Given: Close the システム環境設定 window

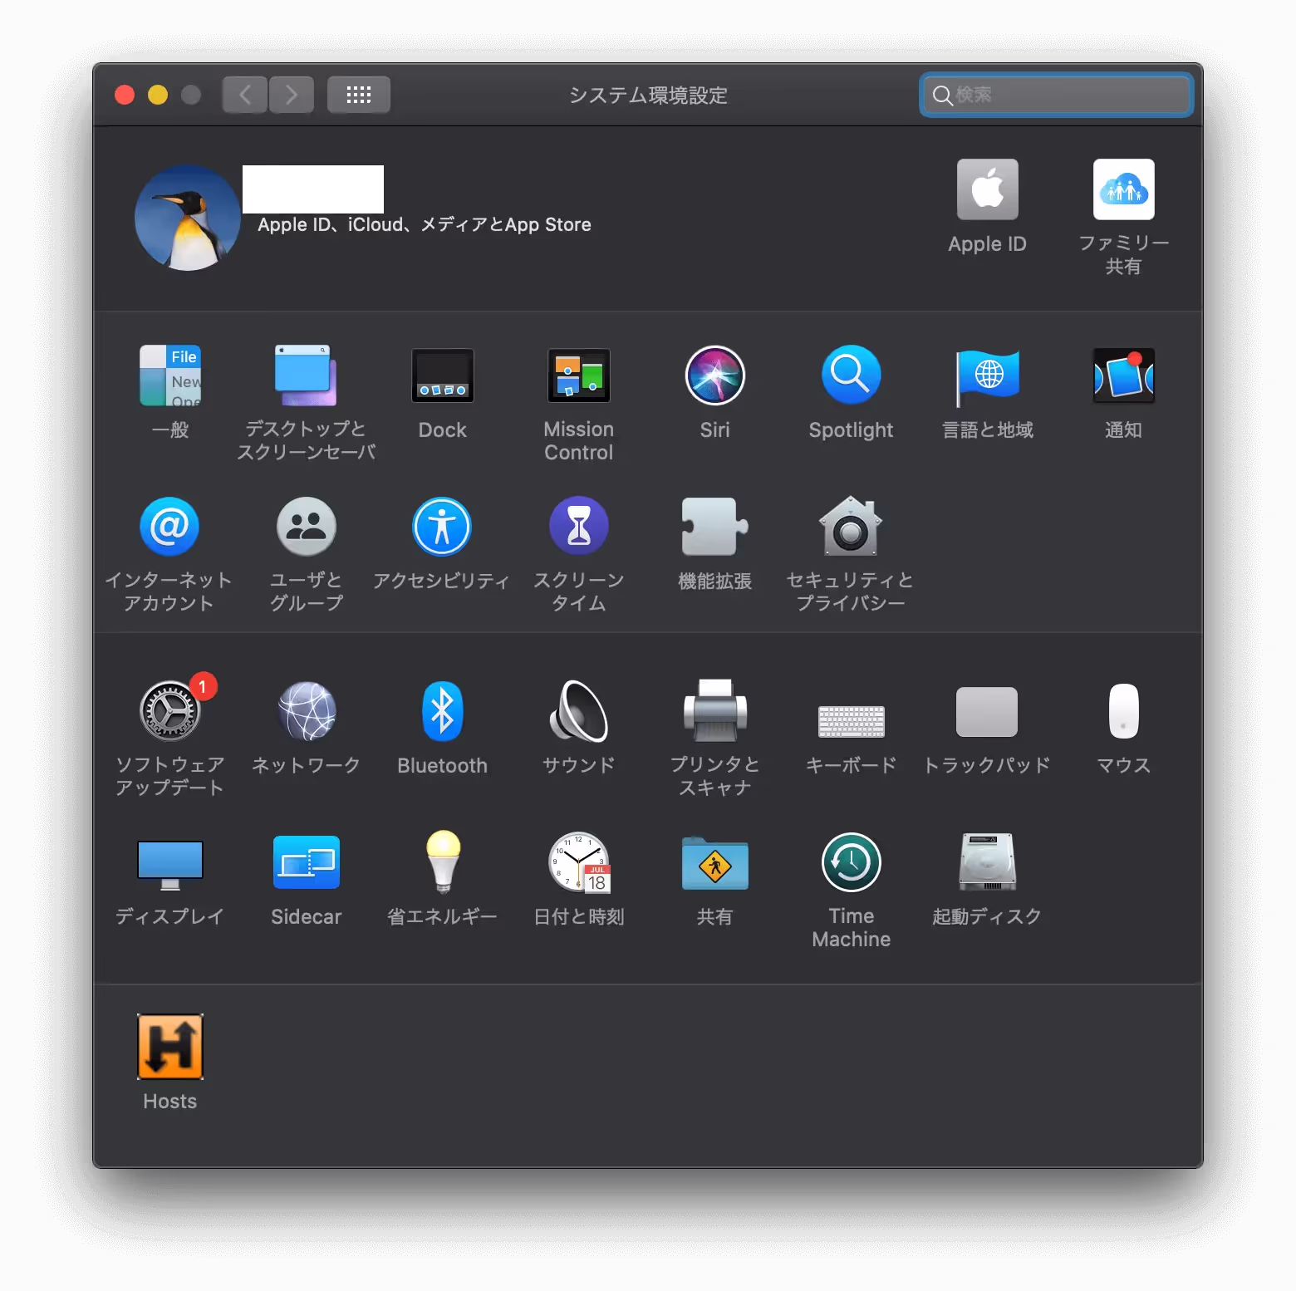Looking at the screenshot, I should pyautogui.click(x=125, y=95).
